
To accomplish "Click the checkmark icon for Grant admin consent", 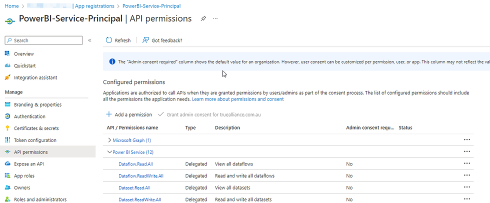I will [x=160, y=114].
